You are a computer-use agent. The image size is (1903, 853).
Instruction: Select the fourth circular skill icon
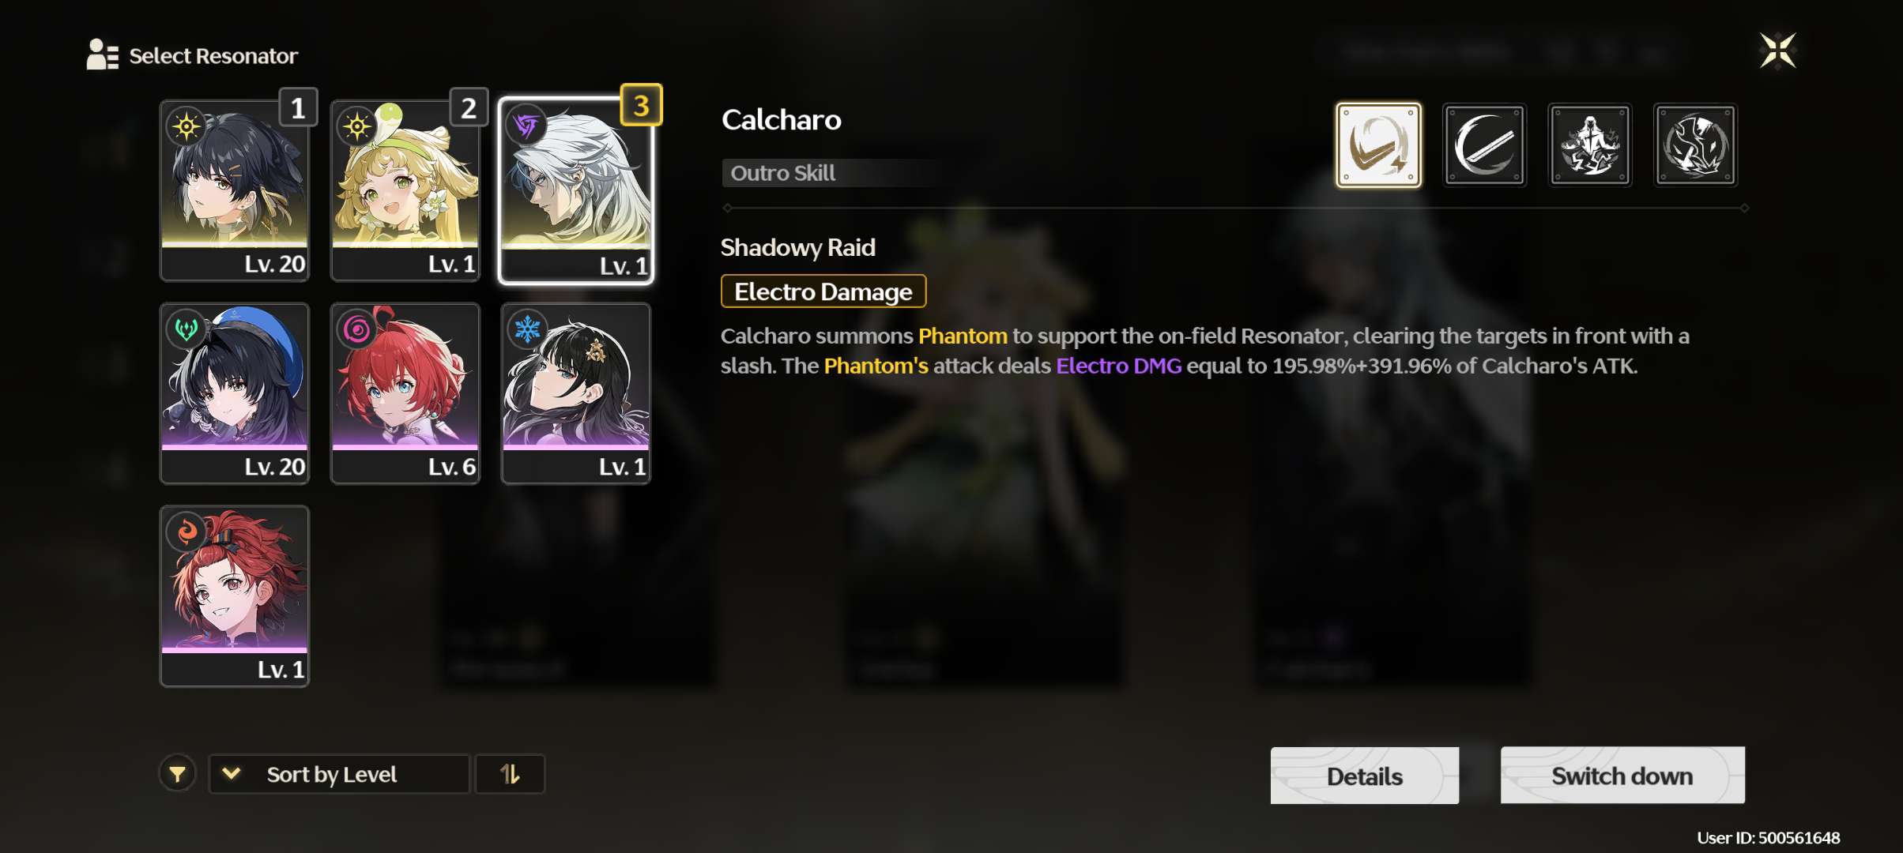click(x=1695, y=145)
